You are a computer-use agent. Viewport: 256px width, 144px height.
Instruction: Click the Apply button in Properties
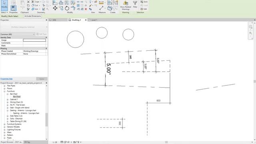click(x=42, y=79)
